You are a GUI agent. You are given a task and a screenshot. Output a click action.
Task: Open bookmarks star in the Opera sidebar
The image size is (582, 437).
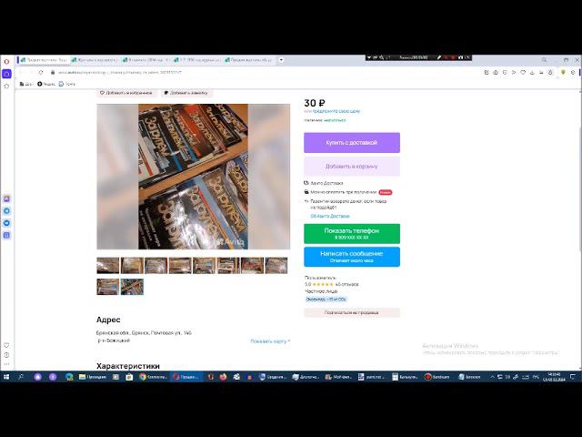click(6, 86)
